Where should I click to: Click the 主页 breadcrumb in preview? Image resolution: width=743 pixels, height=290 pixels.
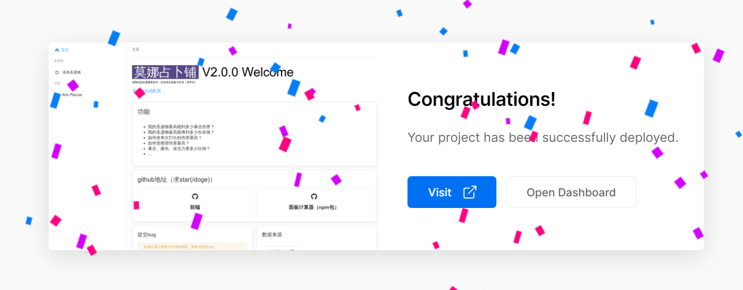[136, 49]
